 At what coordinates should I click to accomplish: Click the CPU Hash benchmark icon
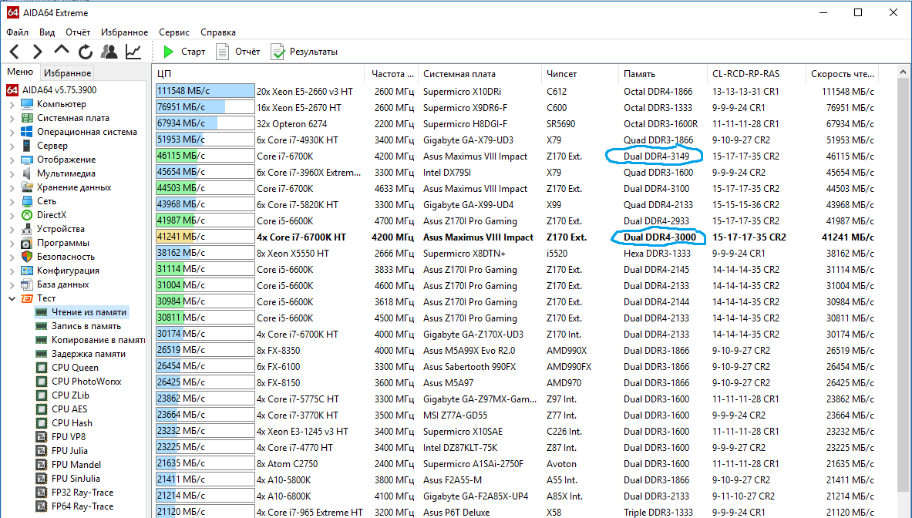point(42,423)
